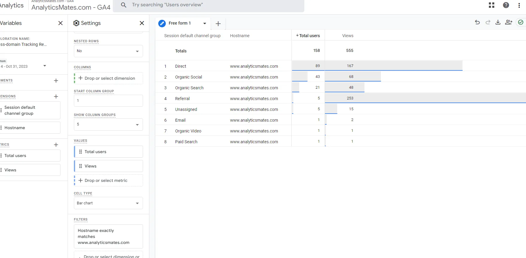The image size is (526, 258).
Task: Click the Free form 1 pencil icon
Action: tap(162, 23)
